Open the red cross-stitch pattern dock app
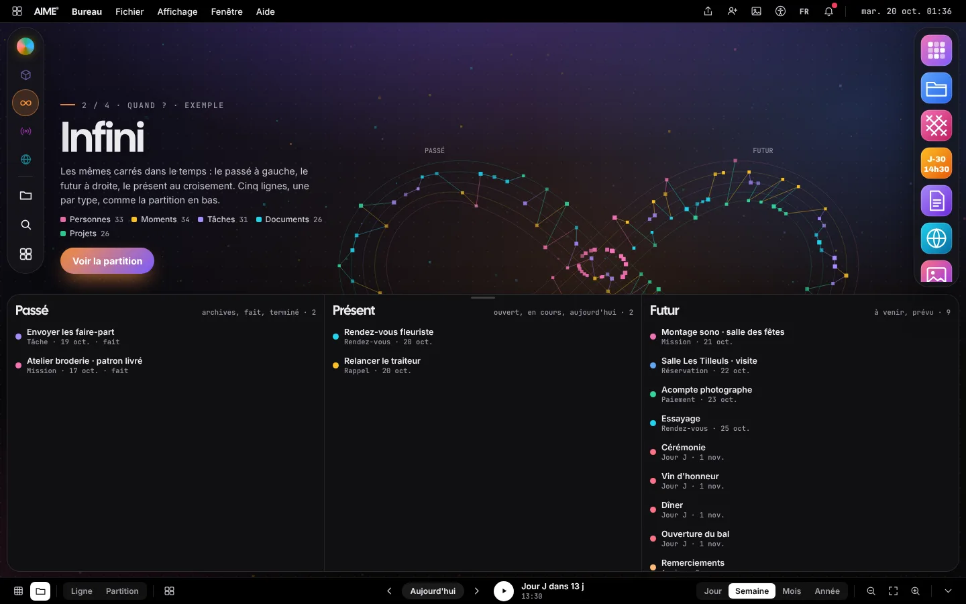 click(936, 125)
